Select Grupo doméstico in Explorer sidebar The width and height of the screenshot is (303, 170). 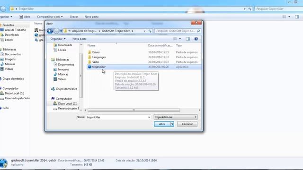[13, 79]
